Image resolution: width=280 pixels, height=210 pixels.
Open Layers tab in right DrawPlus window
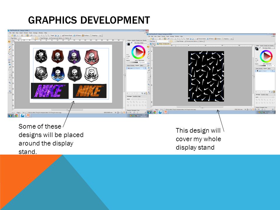pyautogui.click(x=265, y=69)
